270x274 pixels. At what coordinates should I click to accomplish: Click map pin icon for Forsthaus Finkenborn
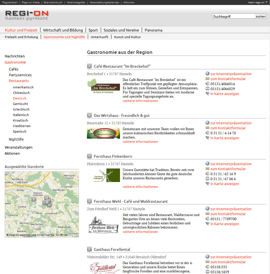[x=208, y=184]
